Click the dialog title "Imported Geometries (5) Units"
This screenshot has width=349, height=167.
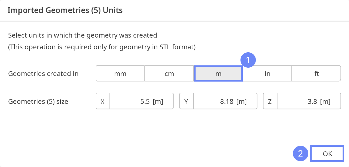click(x=65, y=10)
